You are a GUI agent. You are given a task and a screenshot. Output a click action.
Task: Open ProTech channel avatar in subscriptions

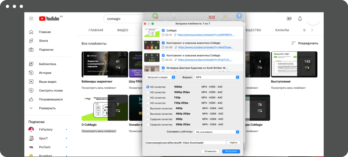[31, 147]
